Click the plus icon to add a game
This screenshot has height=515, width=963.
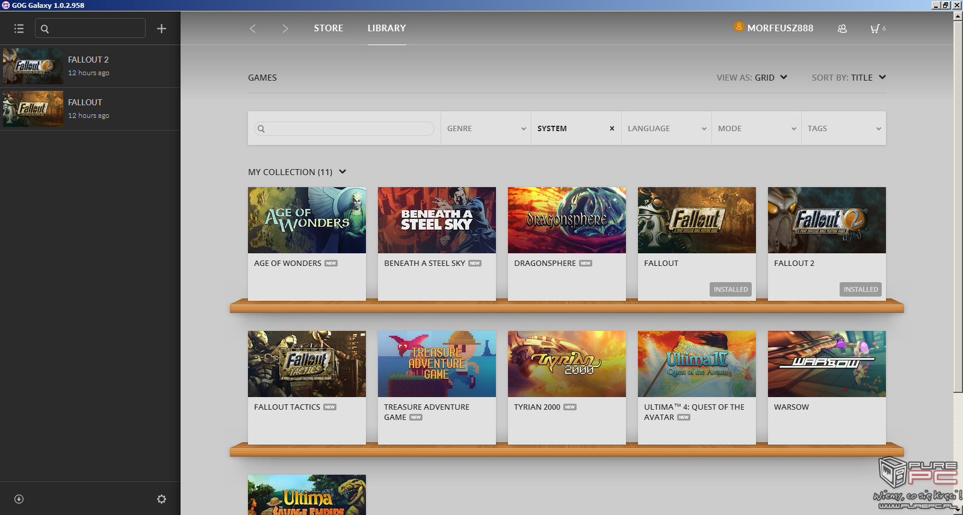(x=161, y=28)
